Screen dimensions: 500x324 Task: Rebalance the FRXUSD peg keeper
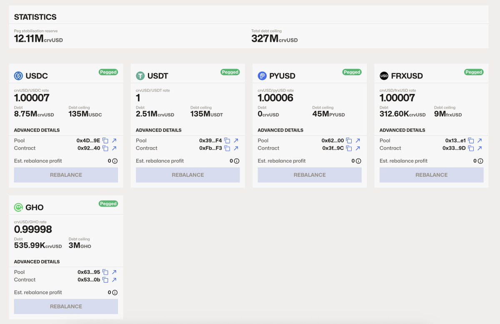(432, 175)
